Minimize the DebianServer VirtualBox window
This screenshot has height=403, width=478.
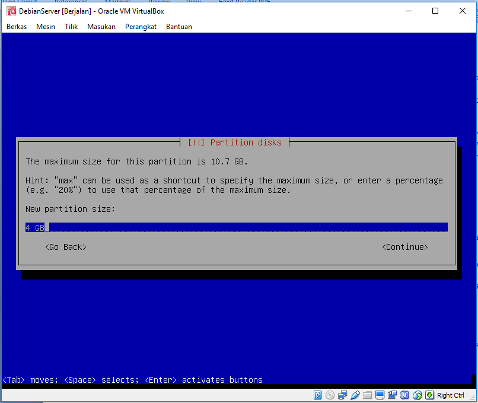[409, 11]
